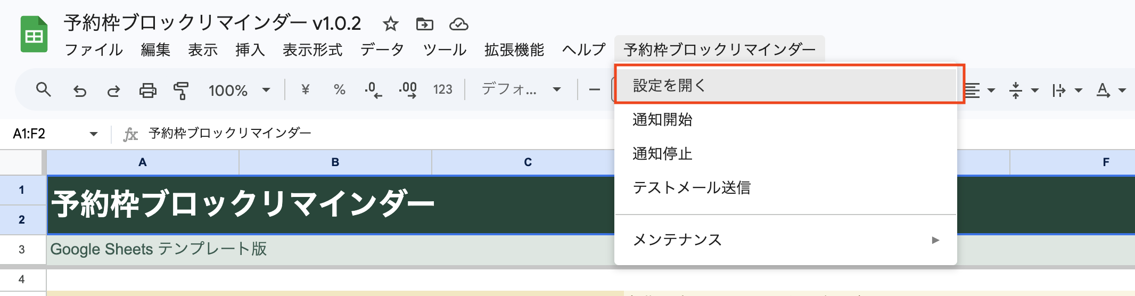Format the selection as percent
This screenshot has width=1135, height=296.
click(339, 89)
